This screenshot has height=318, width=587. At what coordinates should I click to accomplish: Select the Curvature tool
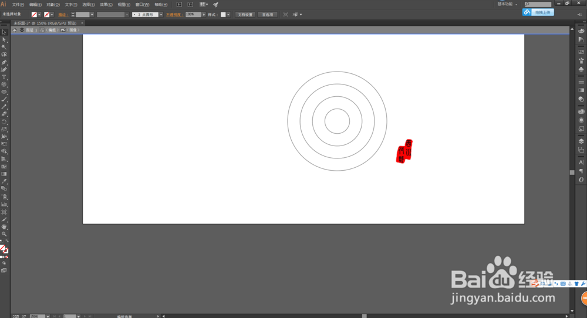pos(4,70)
